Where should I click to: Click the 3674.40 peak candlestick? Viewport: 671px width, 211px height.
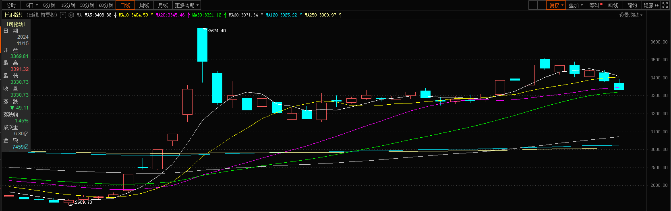point(202,45)
